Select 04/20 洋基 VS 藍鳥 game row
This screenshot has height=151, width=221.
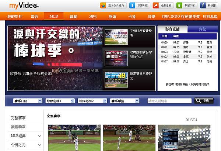187,42
